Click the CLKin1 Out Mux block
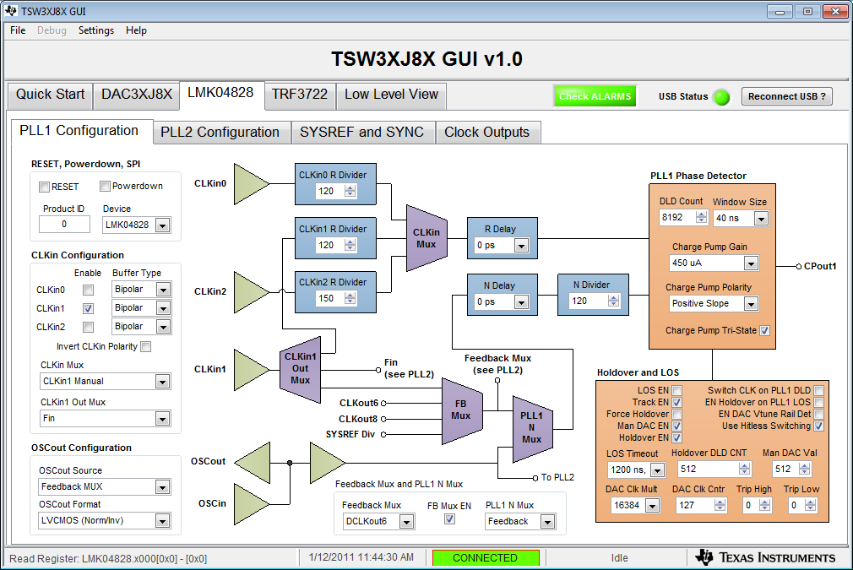Screen dimensions: 853x570 [x=301, y=369]
